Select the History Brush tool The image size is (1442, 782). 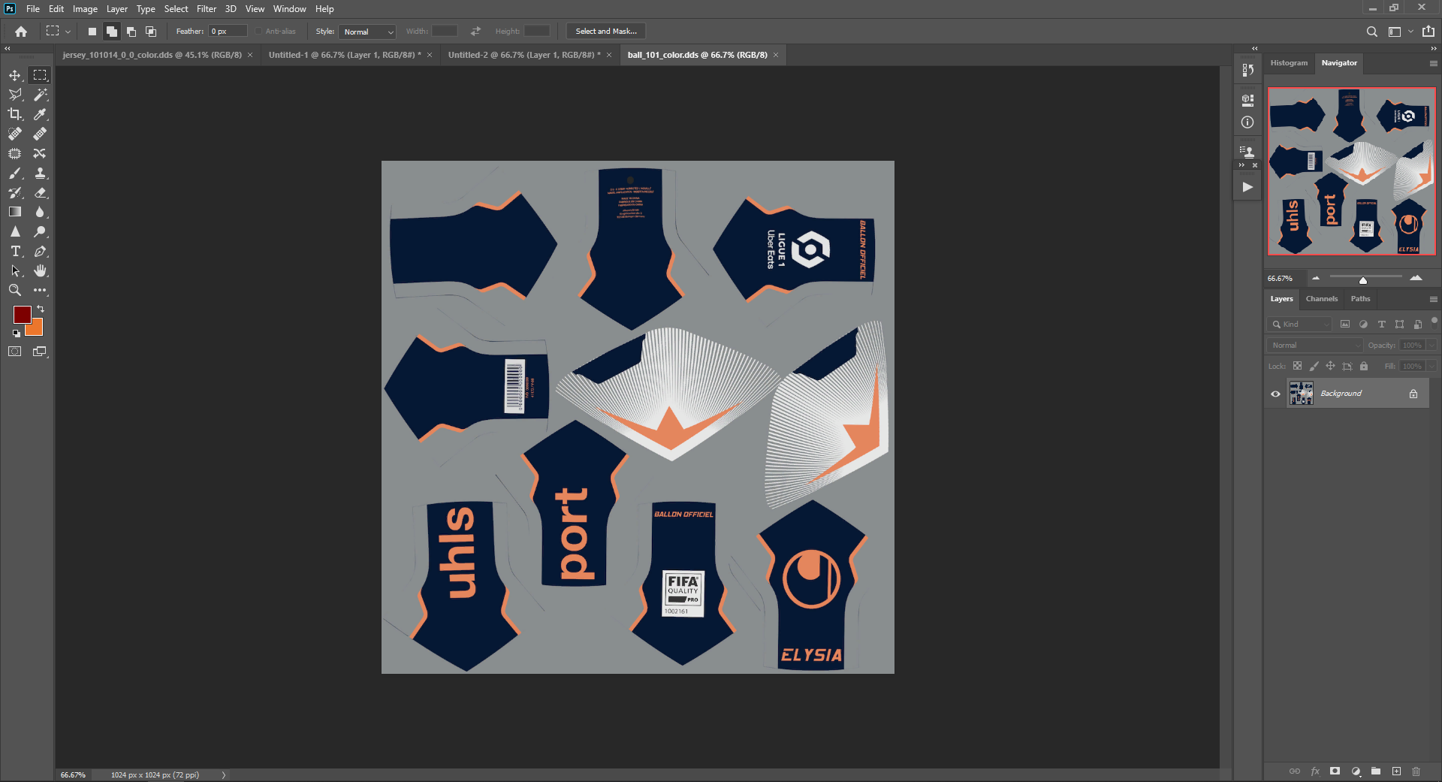pyautogui.click(x=15, y=192)
